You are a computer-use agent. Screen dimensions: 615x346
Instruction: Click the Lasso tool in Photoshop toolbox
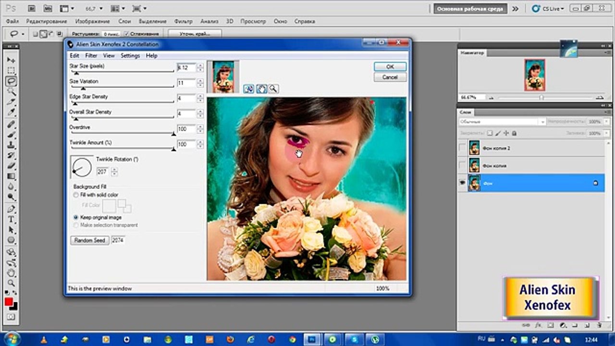[12, 81]
